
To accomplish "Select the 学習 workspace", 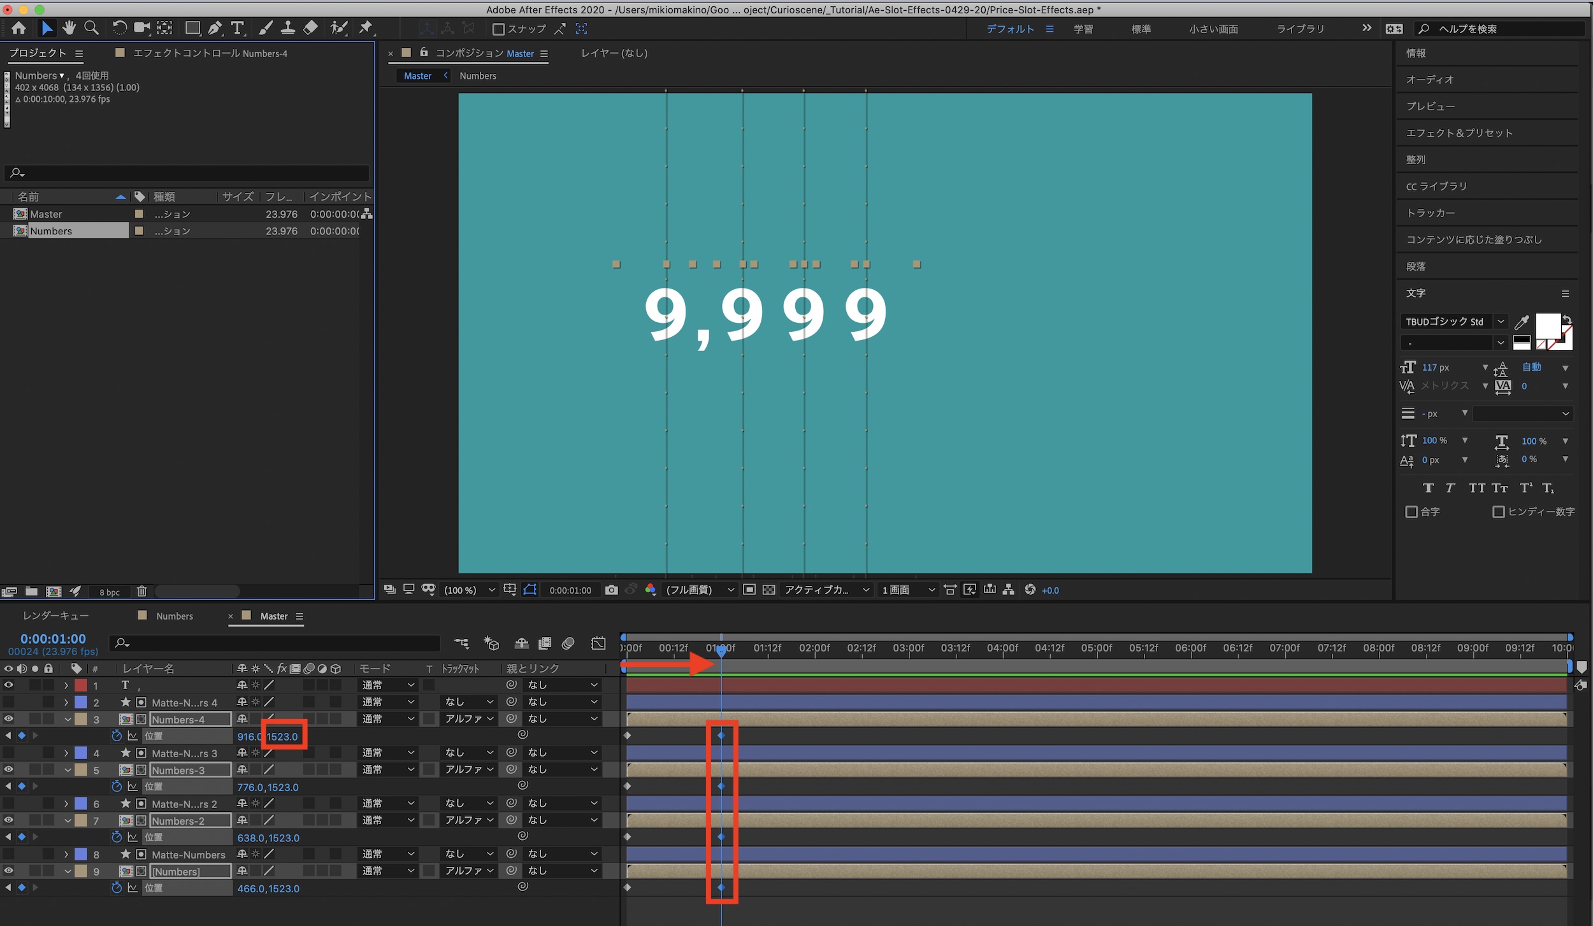I will (1083, 29).
